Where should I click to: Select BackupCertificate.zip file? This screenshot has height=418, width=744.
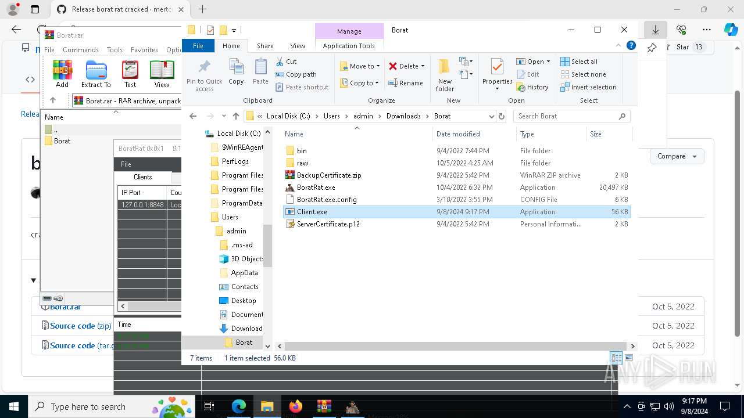[x=328, y=175]
